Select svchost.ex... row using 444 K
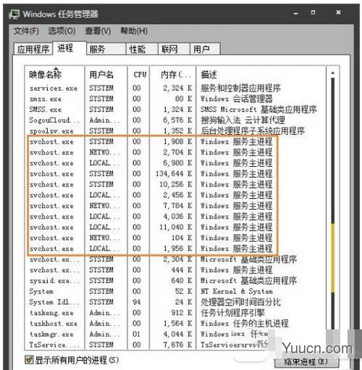The height and width of the screenshot is (370, 362). [175, 270]
